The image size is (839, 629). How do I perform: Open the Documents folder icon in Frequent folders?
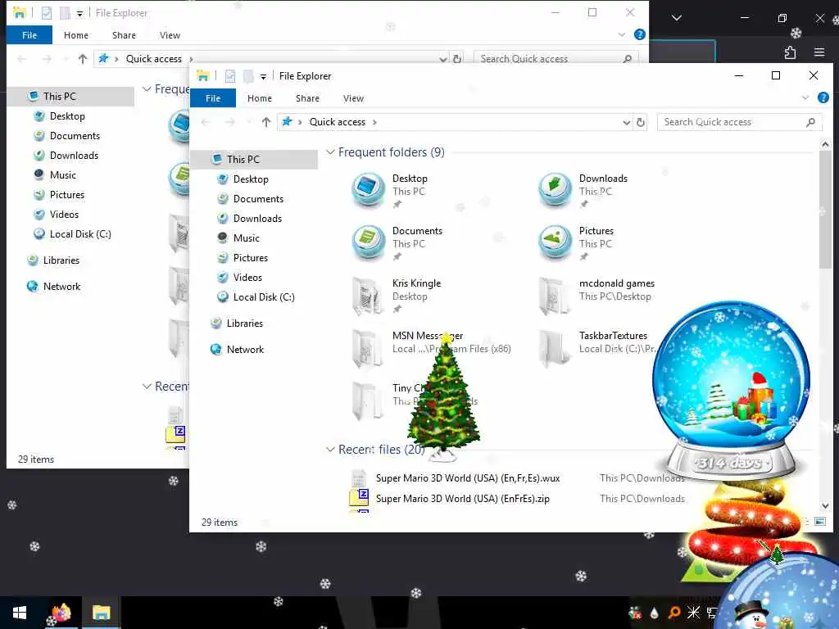point(368,242)
